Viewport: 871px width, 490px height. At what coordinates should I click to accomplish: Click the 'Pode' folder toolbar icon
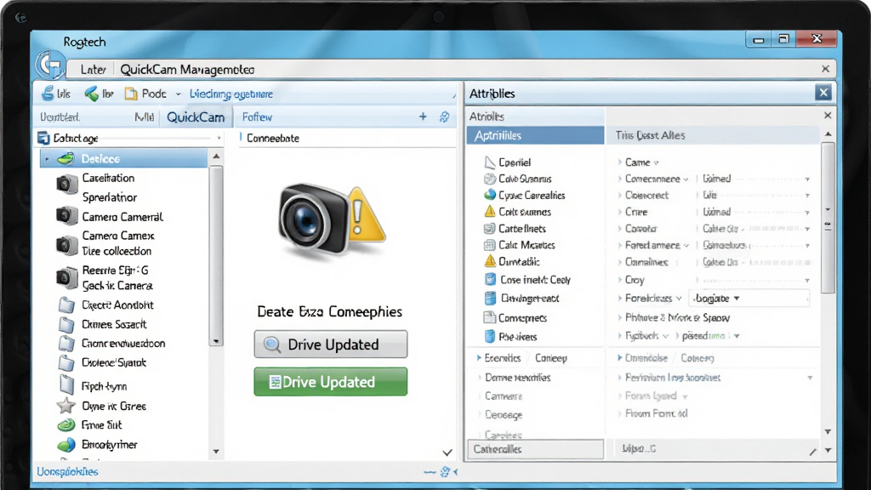point(131,94)
